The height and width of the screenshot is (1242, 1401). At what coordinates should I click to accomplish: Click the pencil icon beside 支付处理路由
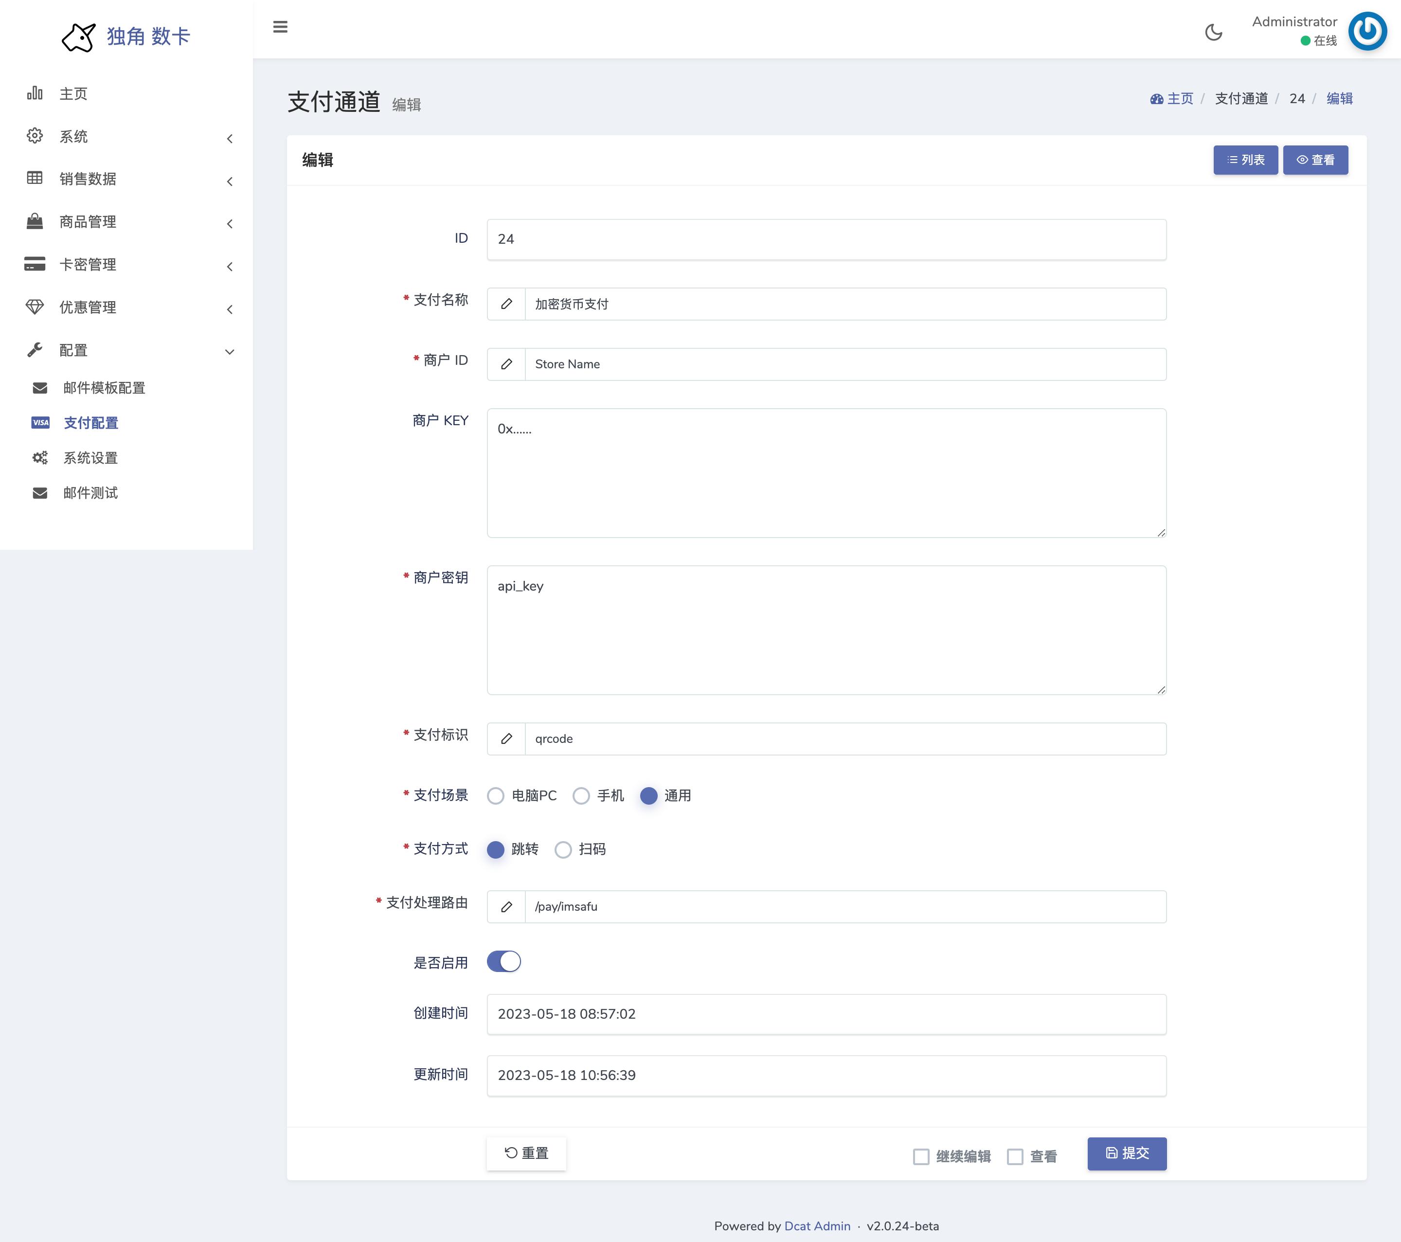506,907
